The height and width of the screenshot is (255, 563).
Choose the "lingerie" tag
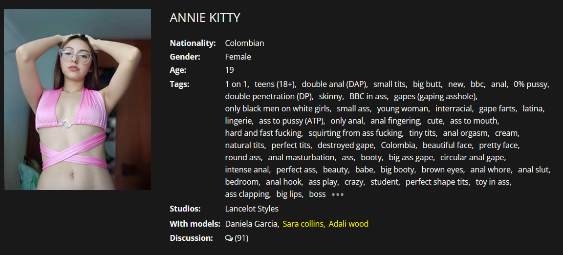pos(238,121)
